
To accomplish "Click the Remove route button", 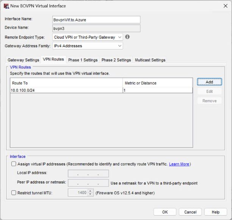I will [x=209, y=101].
